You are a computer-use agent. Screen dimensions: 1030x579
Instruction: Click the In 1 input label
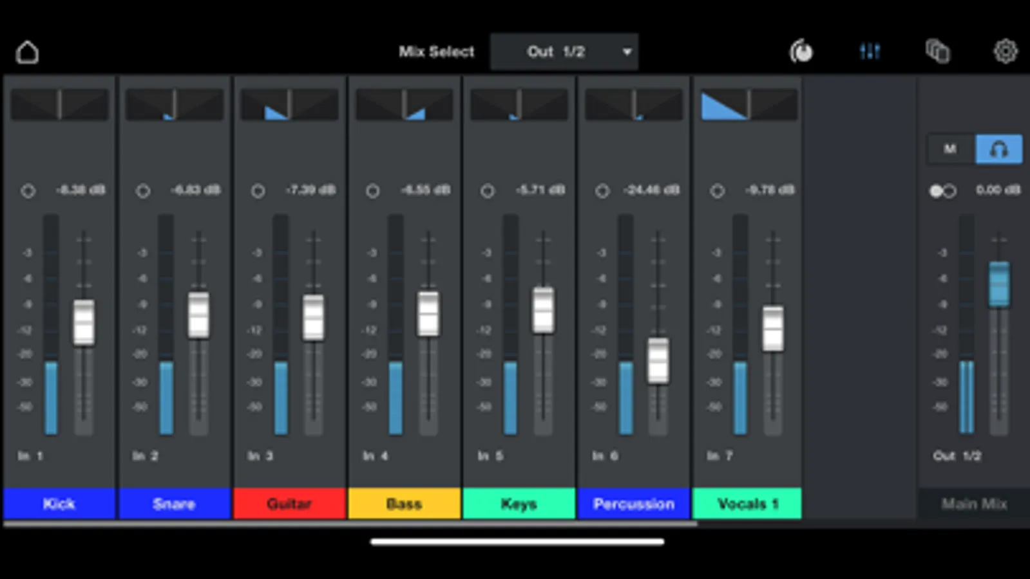[30, 455]
